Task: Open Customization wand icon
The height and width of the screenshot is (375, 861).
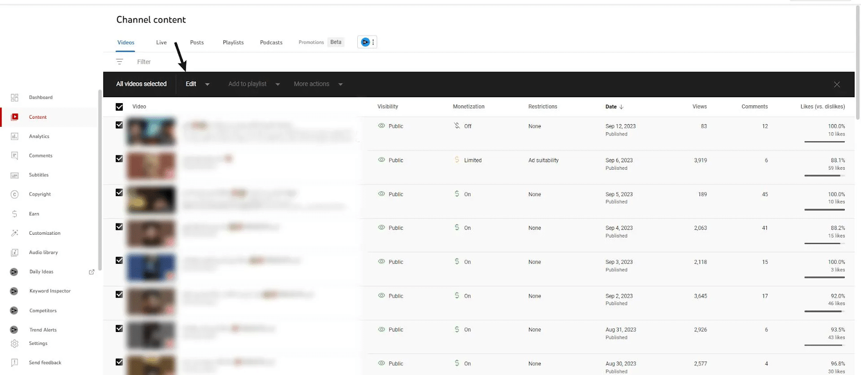Action: pyautogui.click(x=15, y=233)
